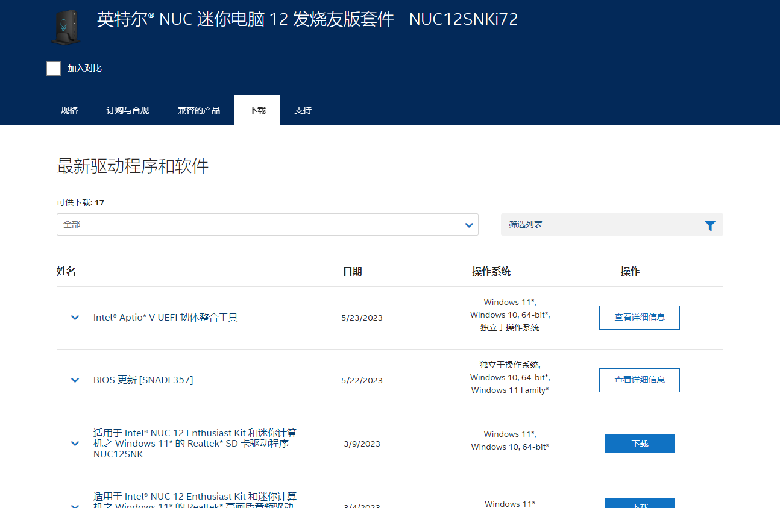
Task: Select the 下载 tab
Action: coord(257,110)
